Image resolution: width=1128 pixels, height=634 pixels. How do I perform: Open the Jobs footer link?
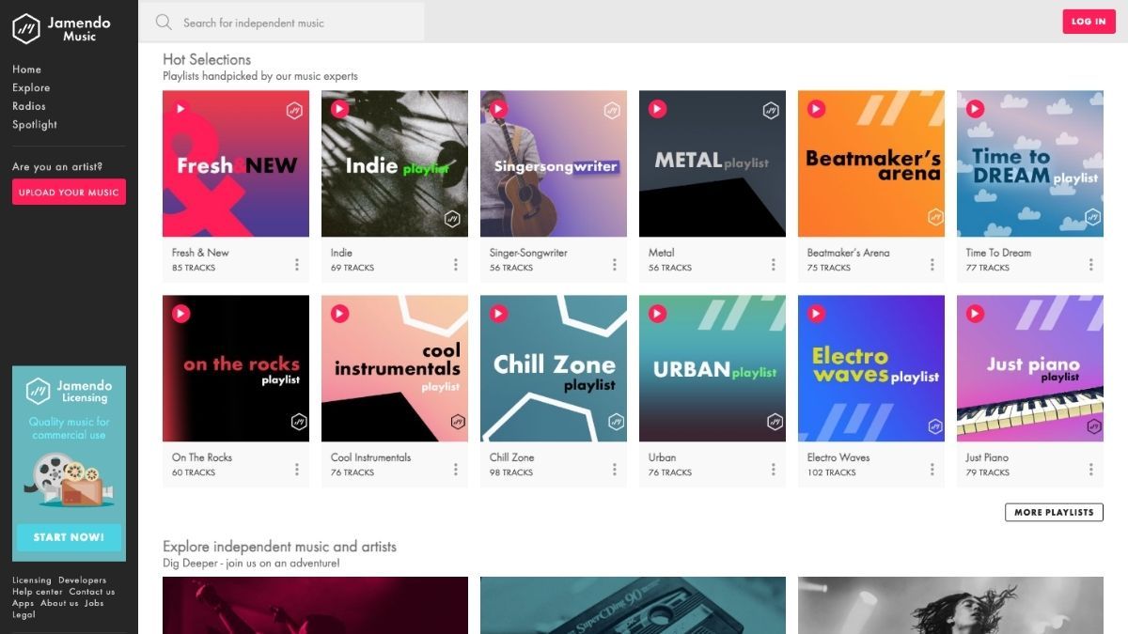[94, 603]
